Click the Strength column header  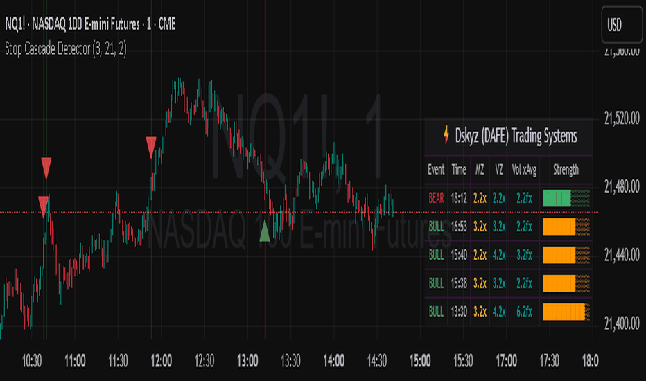point(566,170)
